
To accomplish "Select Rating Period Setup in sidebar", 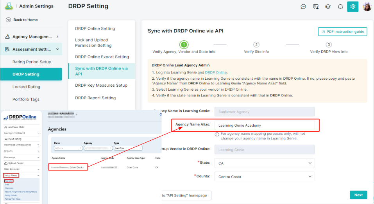I will [32, 62].
